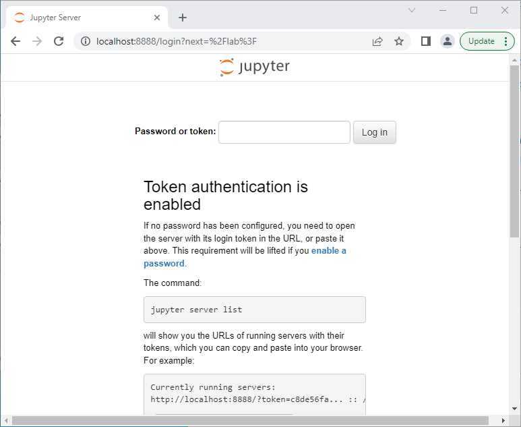The height and width of the screenshot is (427, 521).
Task: Click the vertical scrollbar down arrow
Action: coord(514,409)
